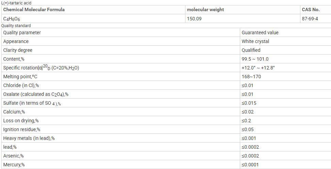Viewport: 331px width, 169px height.
Task: Select the CAS number 87-69-4
Action: [310, 19]
